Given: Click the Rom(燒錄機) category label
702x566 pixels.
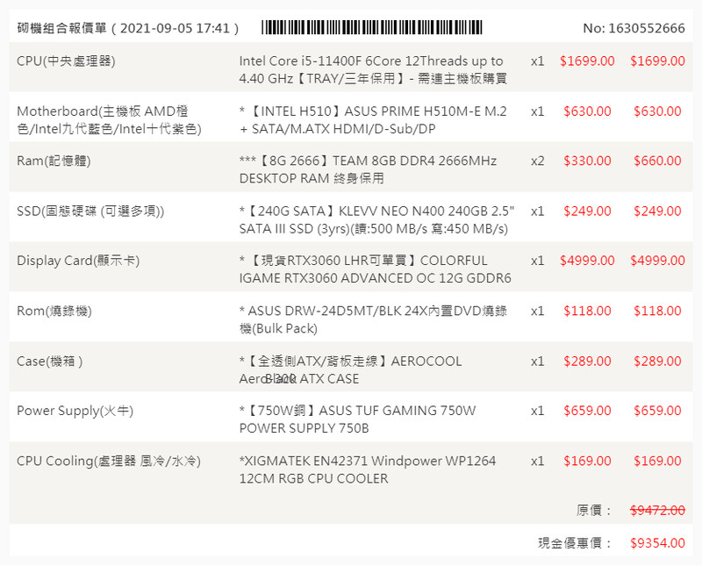Looking at the screenshot, I should pyautogui.click(x=54, y=312).
